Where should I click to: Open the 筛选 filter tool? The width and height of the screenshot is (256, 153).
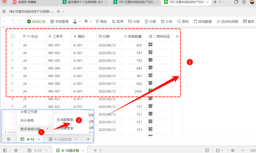coord(101,21)
